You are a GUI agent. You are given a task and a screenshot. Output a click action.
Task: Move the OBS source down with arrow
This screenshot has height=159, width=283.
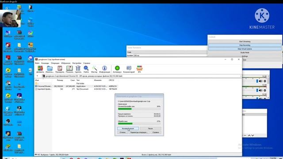tap(252, 136)
